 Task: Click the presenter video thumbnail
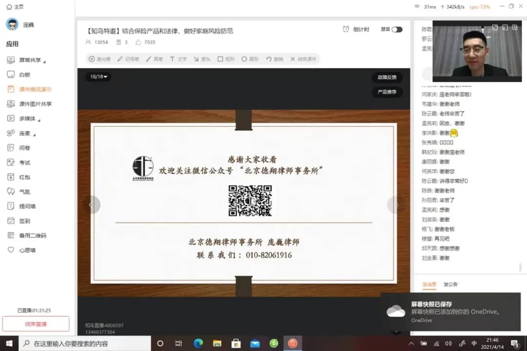point(477,51)
